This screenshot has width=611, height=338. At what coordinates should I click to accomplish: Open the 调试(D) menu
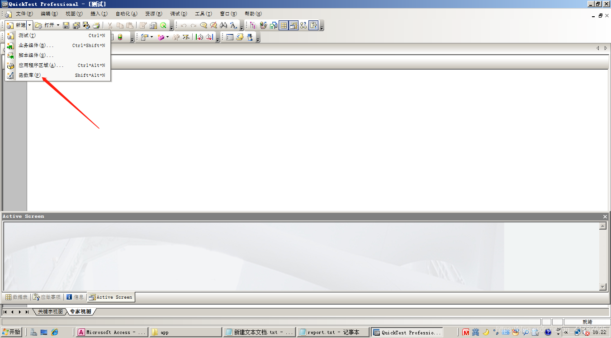click(179, 14)
